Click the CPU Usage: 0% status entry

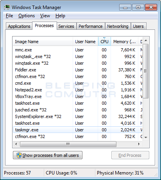point(61,173)
